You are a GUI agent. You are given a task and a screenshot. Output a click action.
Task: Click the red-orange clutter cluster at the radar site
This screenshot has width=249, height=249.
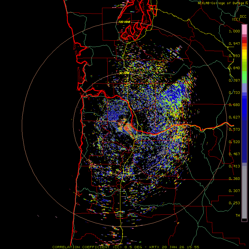[x=128, y=127]
